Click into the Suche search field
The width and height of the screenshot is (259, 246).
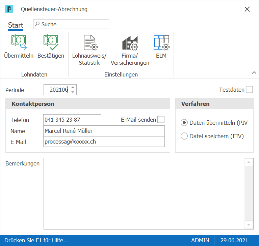[71, 24]
